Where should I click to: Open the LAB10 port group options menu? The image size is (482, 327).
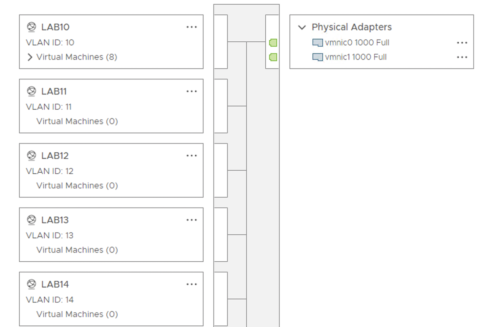[x=191, y=27]
